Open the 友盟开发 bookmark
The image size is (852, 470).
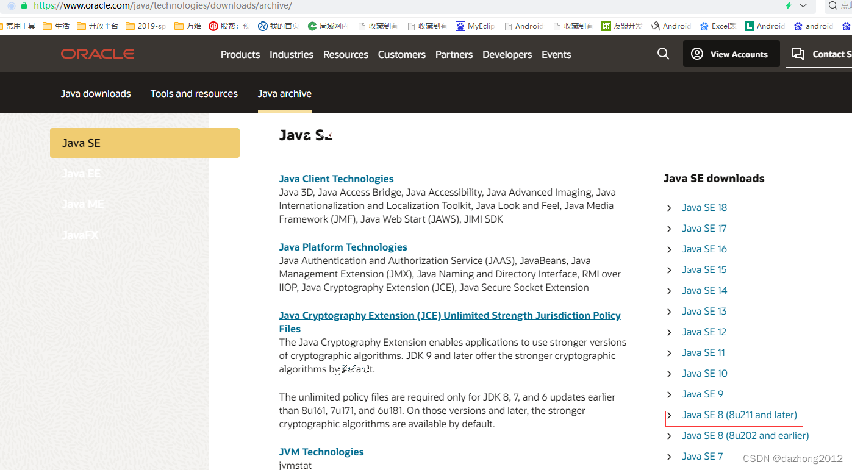[x=621, y=26]
